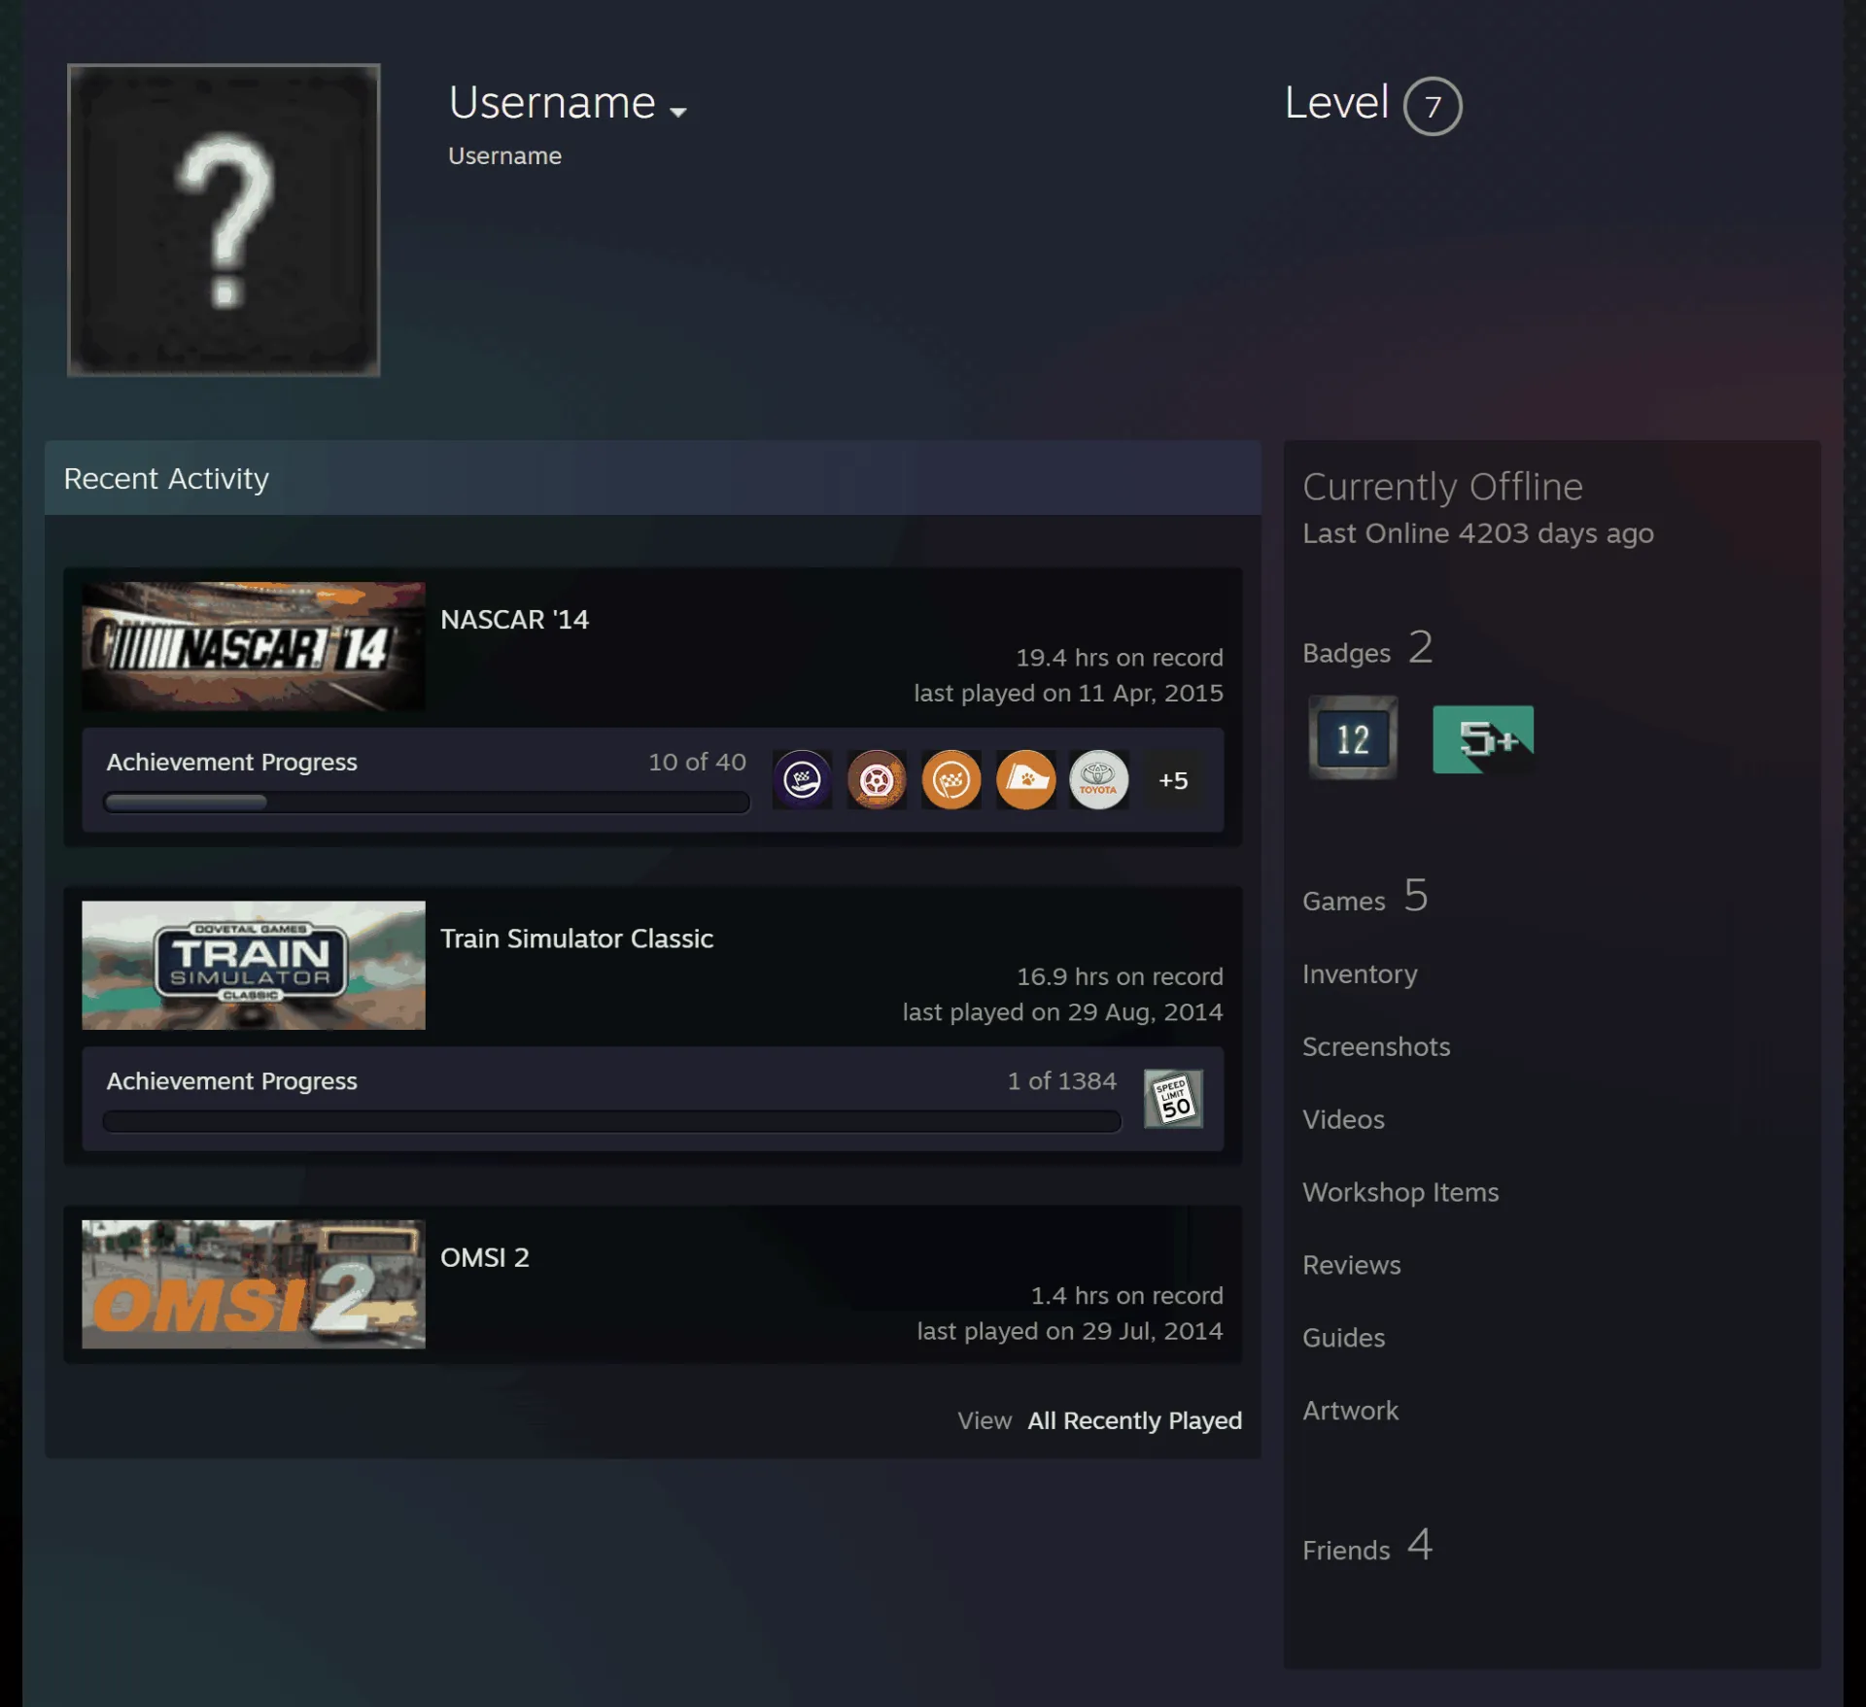Open the Guides link
This screenshot has height=1707, width=1866.
point(1343,1338)
